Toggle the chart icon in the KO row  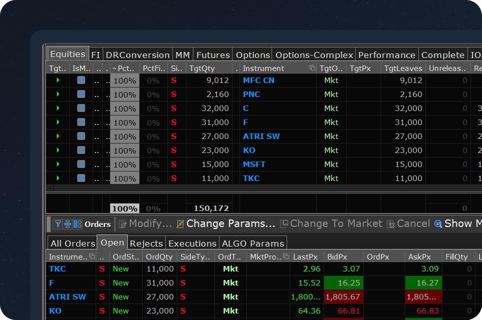click(x=81, y=150)
